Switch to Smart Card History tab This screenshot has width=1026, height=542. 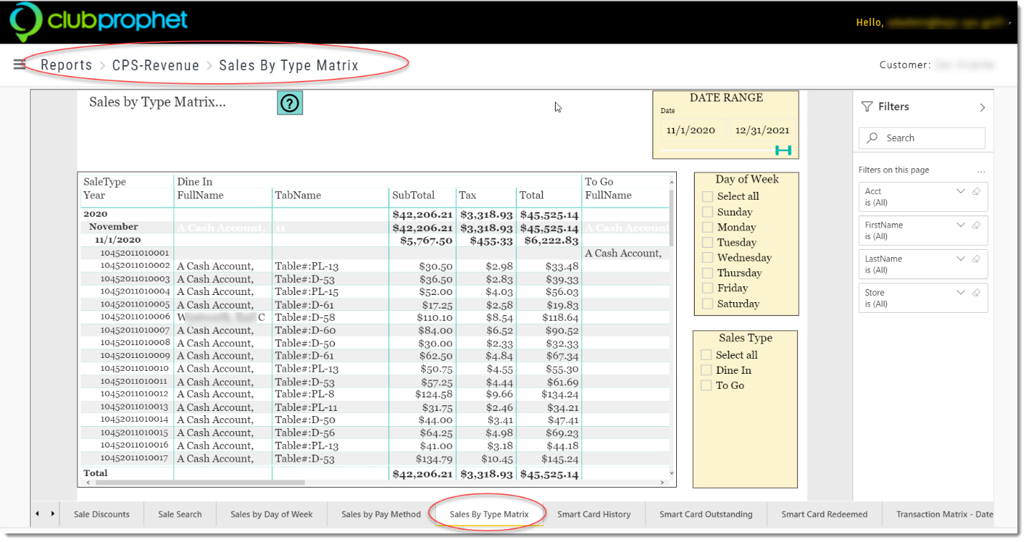(594, 514)
